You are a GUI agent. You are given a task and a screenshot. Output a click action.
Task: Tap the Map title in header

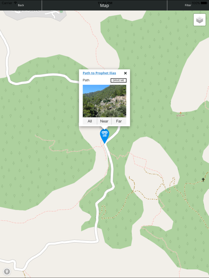tap(104, 6)
